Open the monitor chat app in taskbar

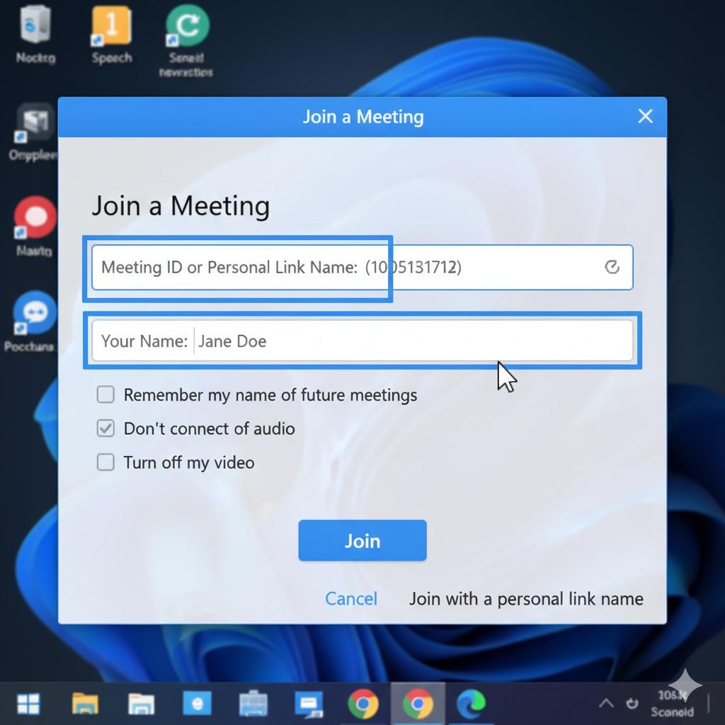309,704
